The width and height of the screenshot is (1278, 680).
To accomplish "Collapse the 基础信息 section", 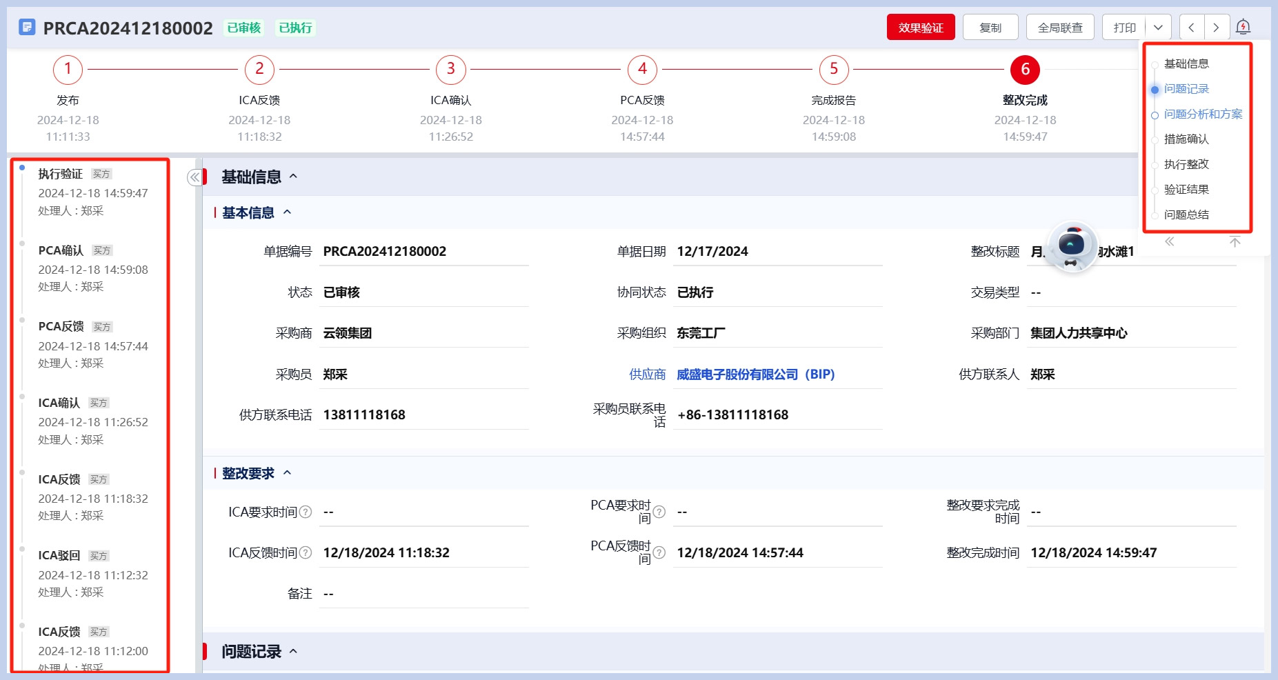I will pyautogui.click(x=293, y=177).
